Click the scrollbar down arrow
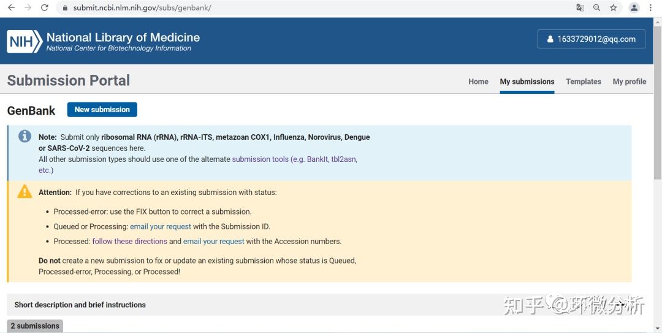 point(657,328)
